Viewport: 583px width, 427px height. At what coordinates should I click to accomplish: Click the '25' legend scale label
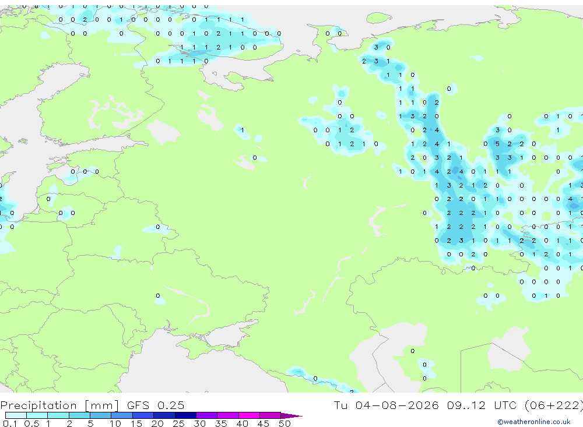coord(178,424)
